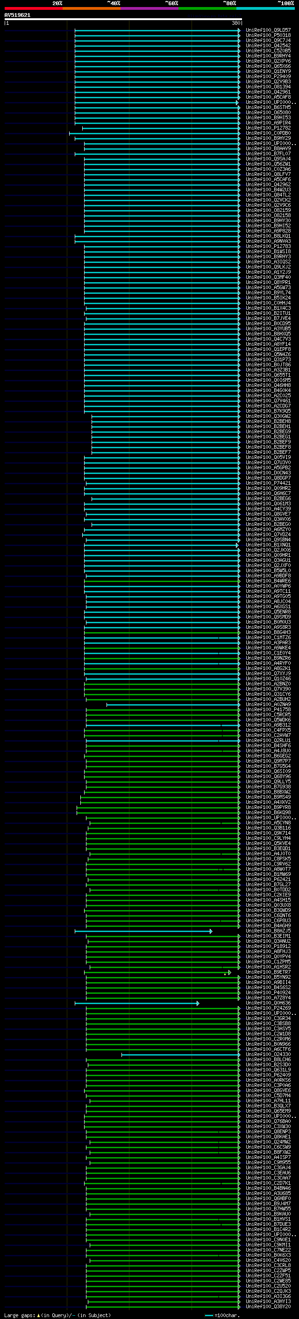Click the label UniRef100_A9TC11
The image size is (299, 1319).
[268, 591]
